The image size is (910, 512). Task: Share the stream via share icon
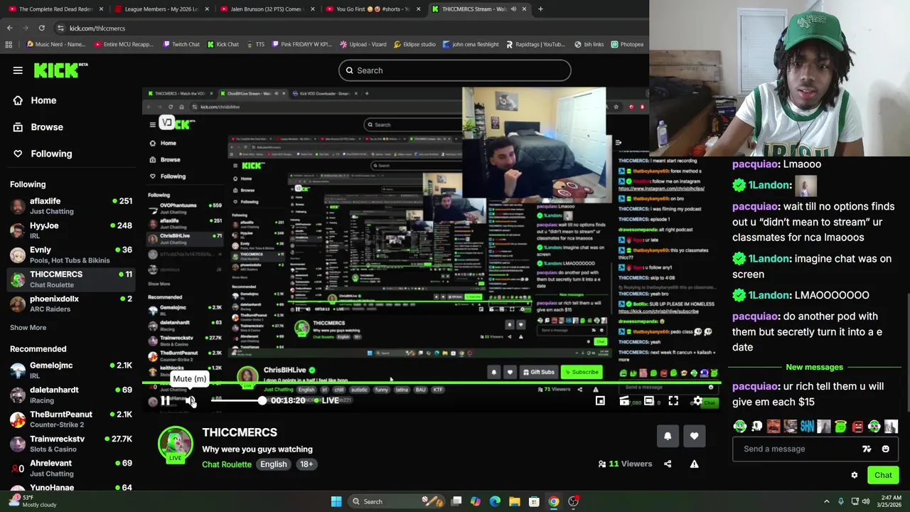[x=668, y=464]
